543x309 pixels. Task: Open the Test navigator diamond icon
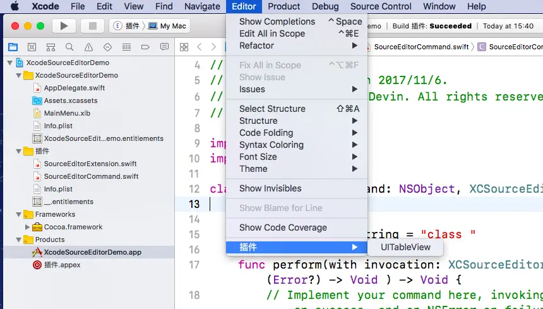click(x=108, y=47)
